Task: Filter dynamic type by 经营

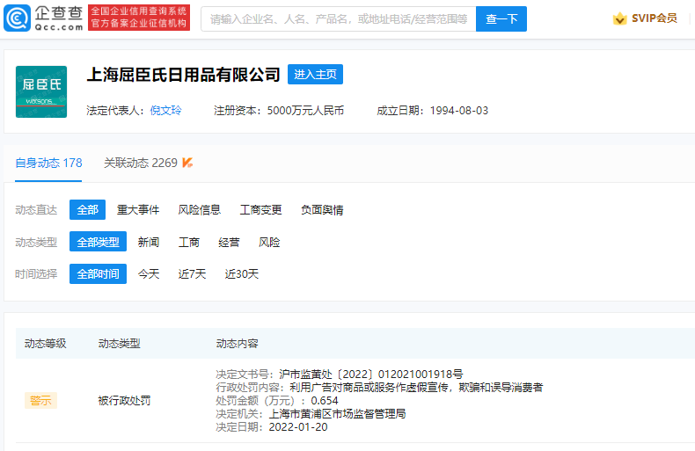Action: (229, 242)
